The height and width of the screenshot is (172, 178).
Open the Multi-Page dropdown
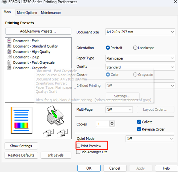(x=119, y=110)
